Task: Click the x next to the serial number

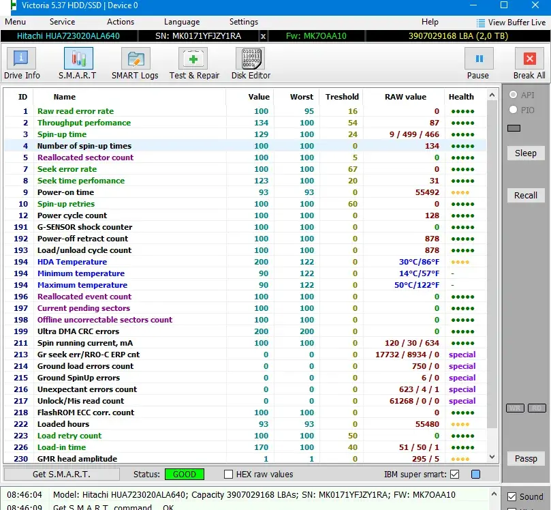Action: [x=263, y=36]
